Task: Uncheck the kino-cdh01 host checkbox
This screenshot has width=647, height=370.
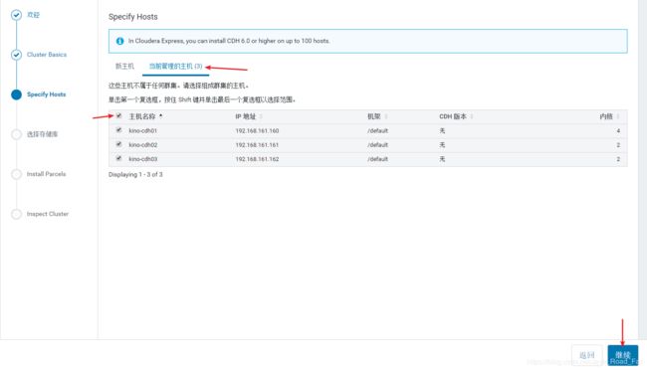Action: [118, 130]
